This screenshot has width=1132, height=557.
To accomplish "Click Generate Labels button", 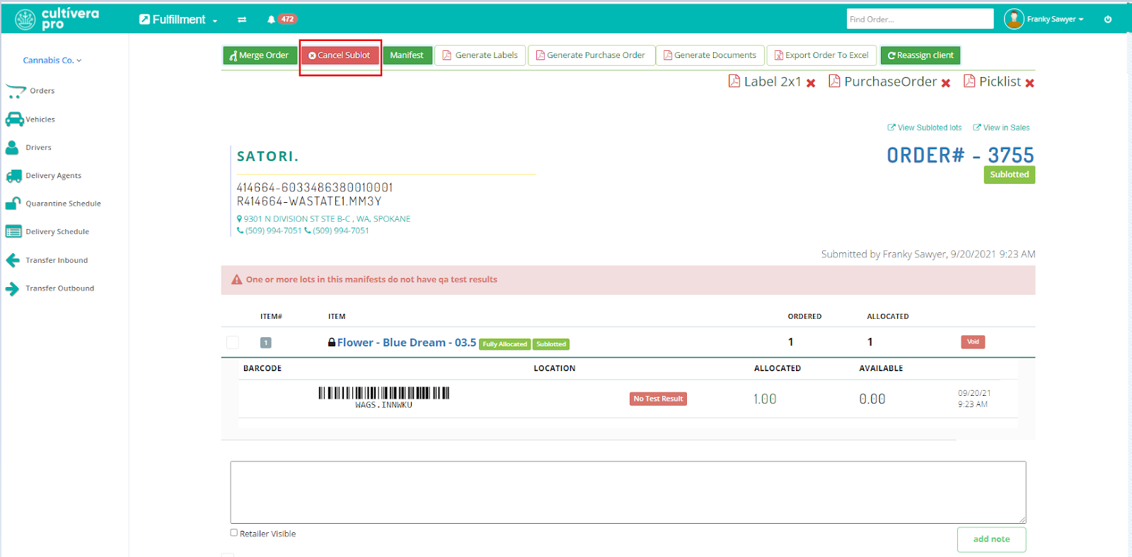I will [480, 55].
